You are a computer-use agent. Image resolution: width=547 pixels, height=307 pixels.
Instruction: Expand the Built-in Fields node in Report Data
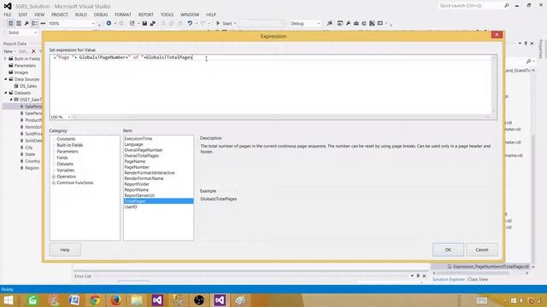[x=5, y=59]
